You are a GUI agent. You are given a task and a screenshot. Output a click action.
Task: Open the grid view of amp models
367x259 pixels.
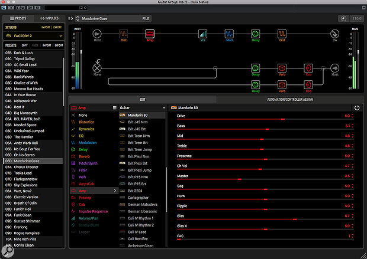(114, 108)
